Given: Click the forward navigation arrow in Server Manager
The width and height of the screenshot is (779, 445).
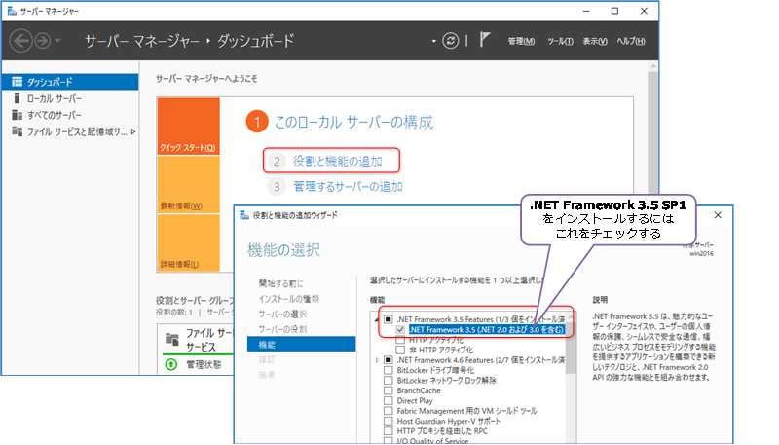Looking at the screenshot, I should pyautogui.click(x=43, y=41).
